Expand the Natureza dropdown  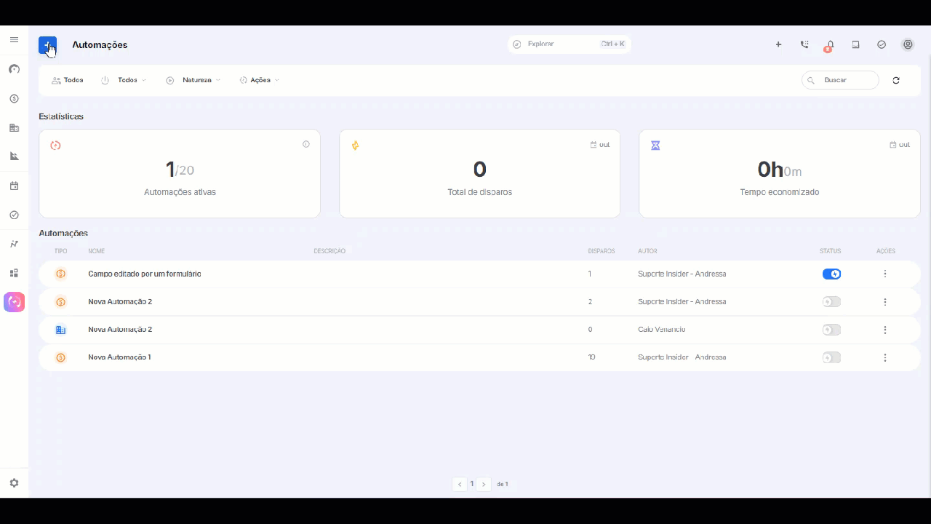pos(193,80)
